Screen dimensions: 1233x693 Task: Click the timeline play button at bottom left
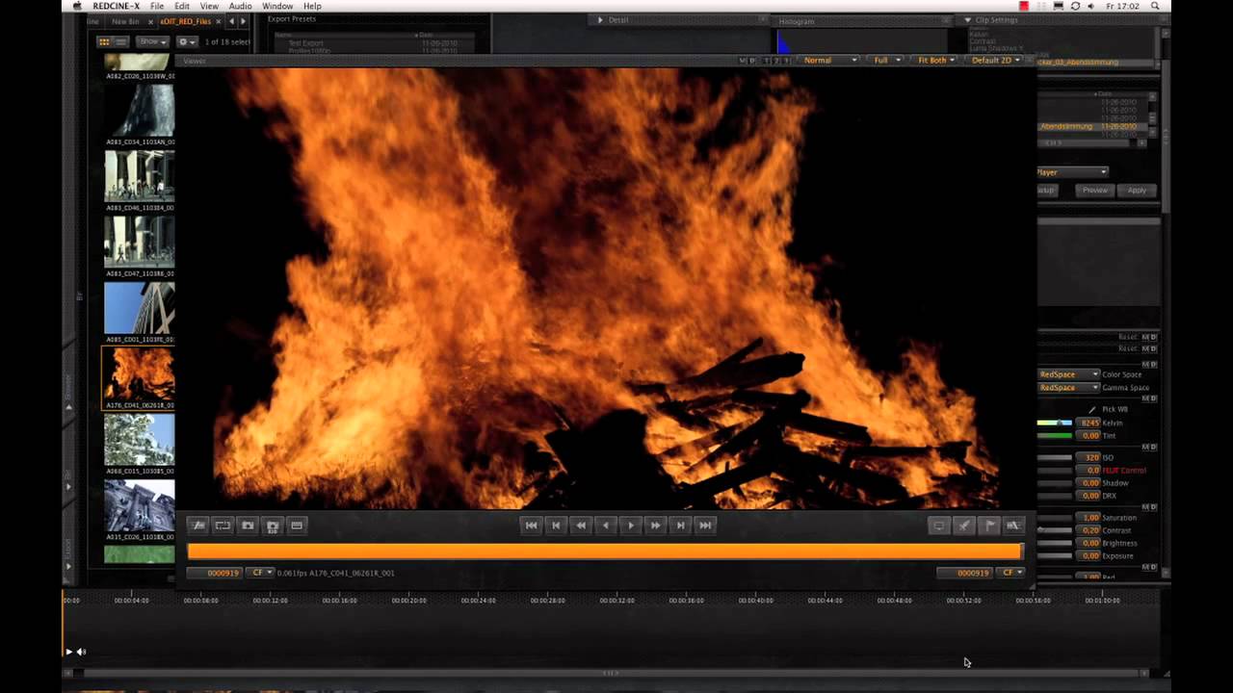point(68,652)
